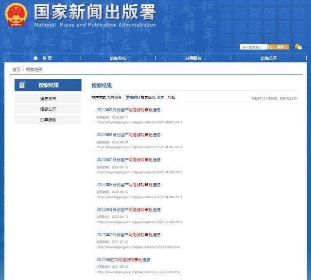Click the URL ending 104749.shtml
311x280 pixels.
(139, 147)
